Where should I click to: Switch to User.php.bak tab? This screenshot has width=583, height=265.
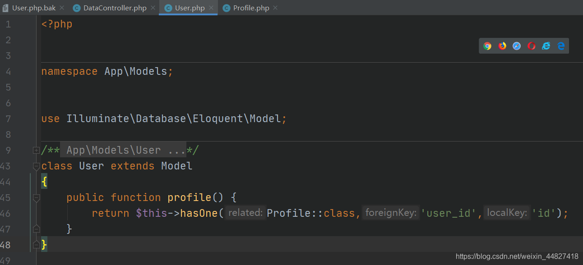point(34,8)
